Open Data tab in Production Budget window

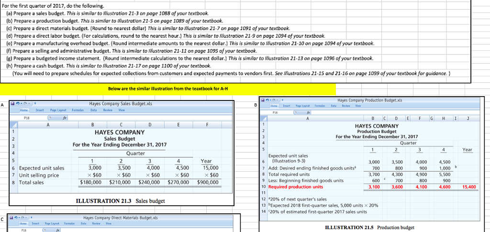click(334, 106)
